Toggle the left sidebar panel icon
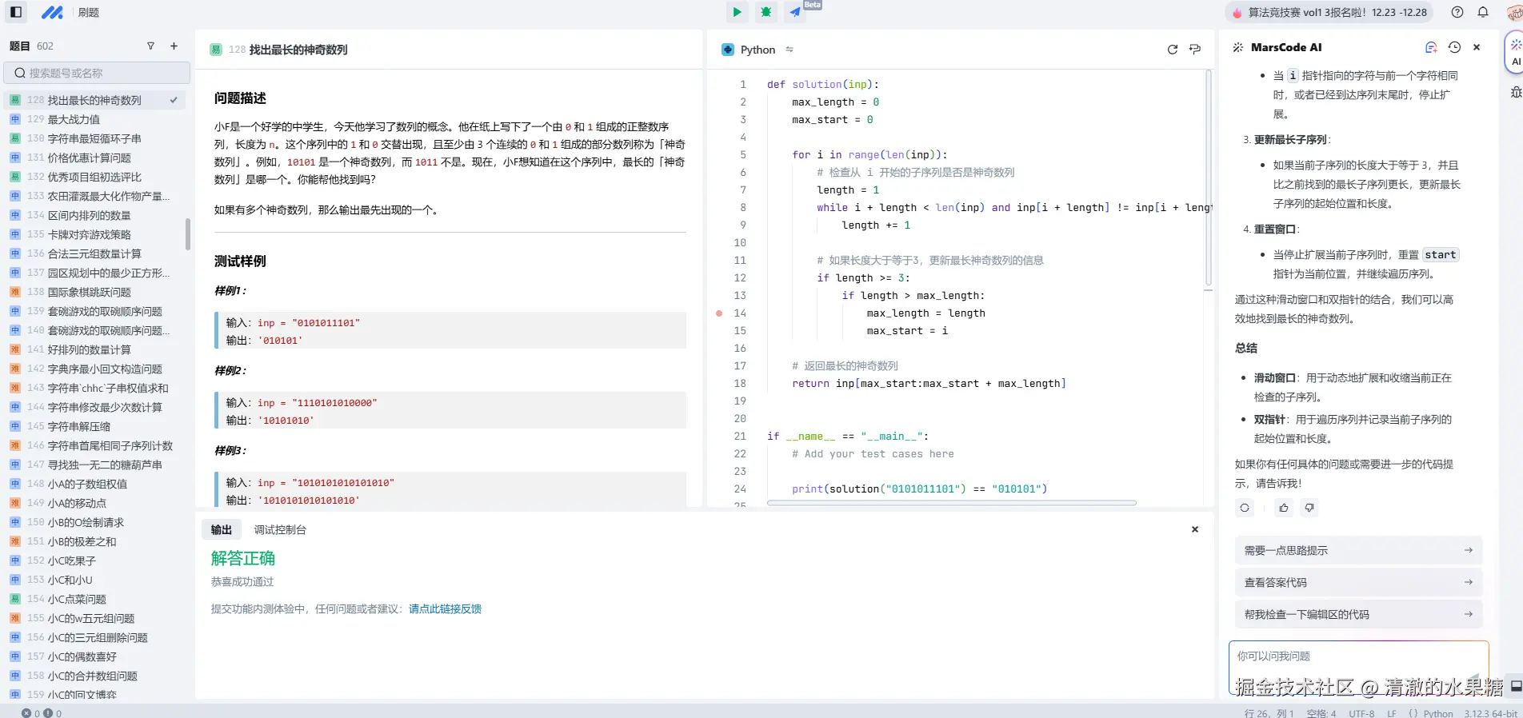 pos(15,12)
